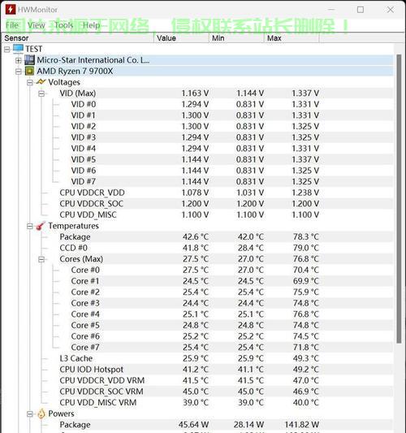The image size is (406, 433).
Task: Open the View menu
Action: pyautogui.click(x=37, y=25)
